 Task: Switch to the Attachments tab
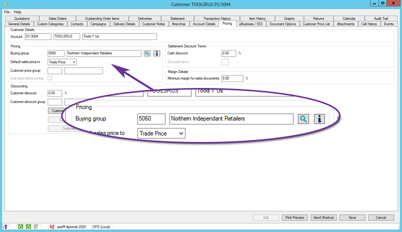coord(345,24)
